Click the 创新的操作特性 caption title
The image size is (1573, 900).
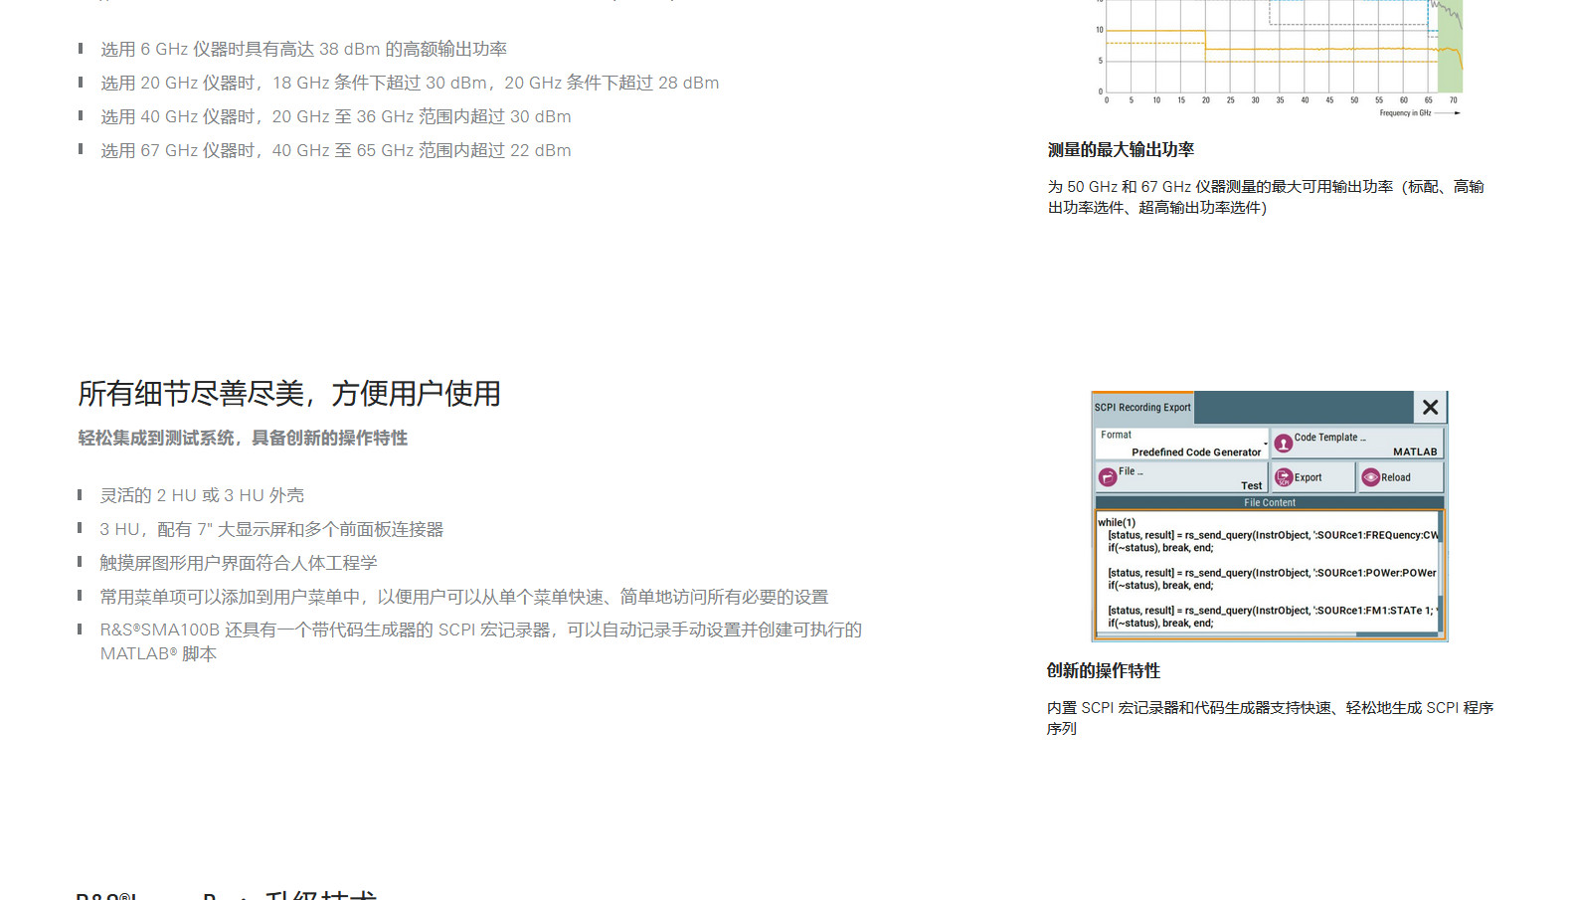[1103, 671]
